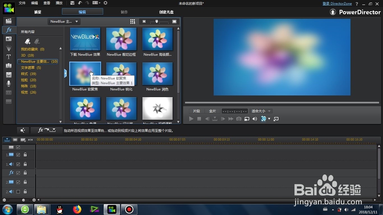
Task: Collapse the effect category panel arrow
Action: click(65, 73)
